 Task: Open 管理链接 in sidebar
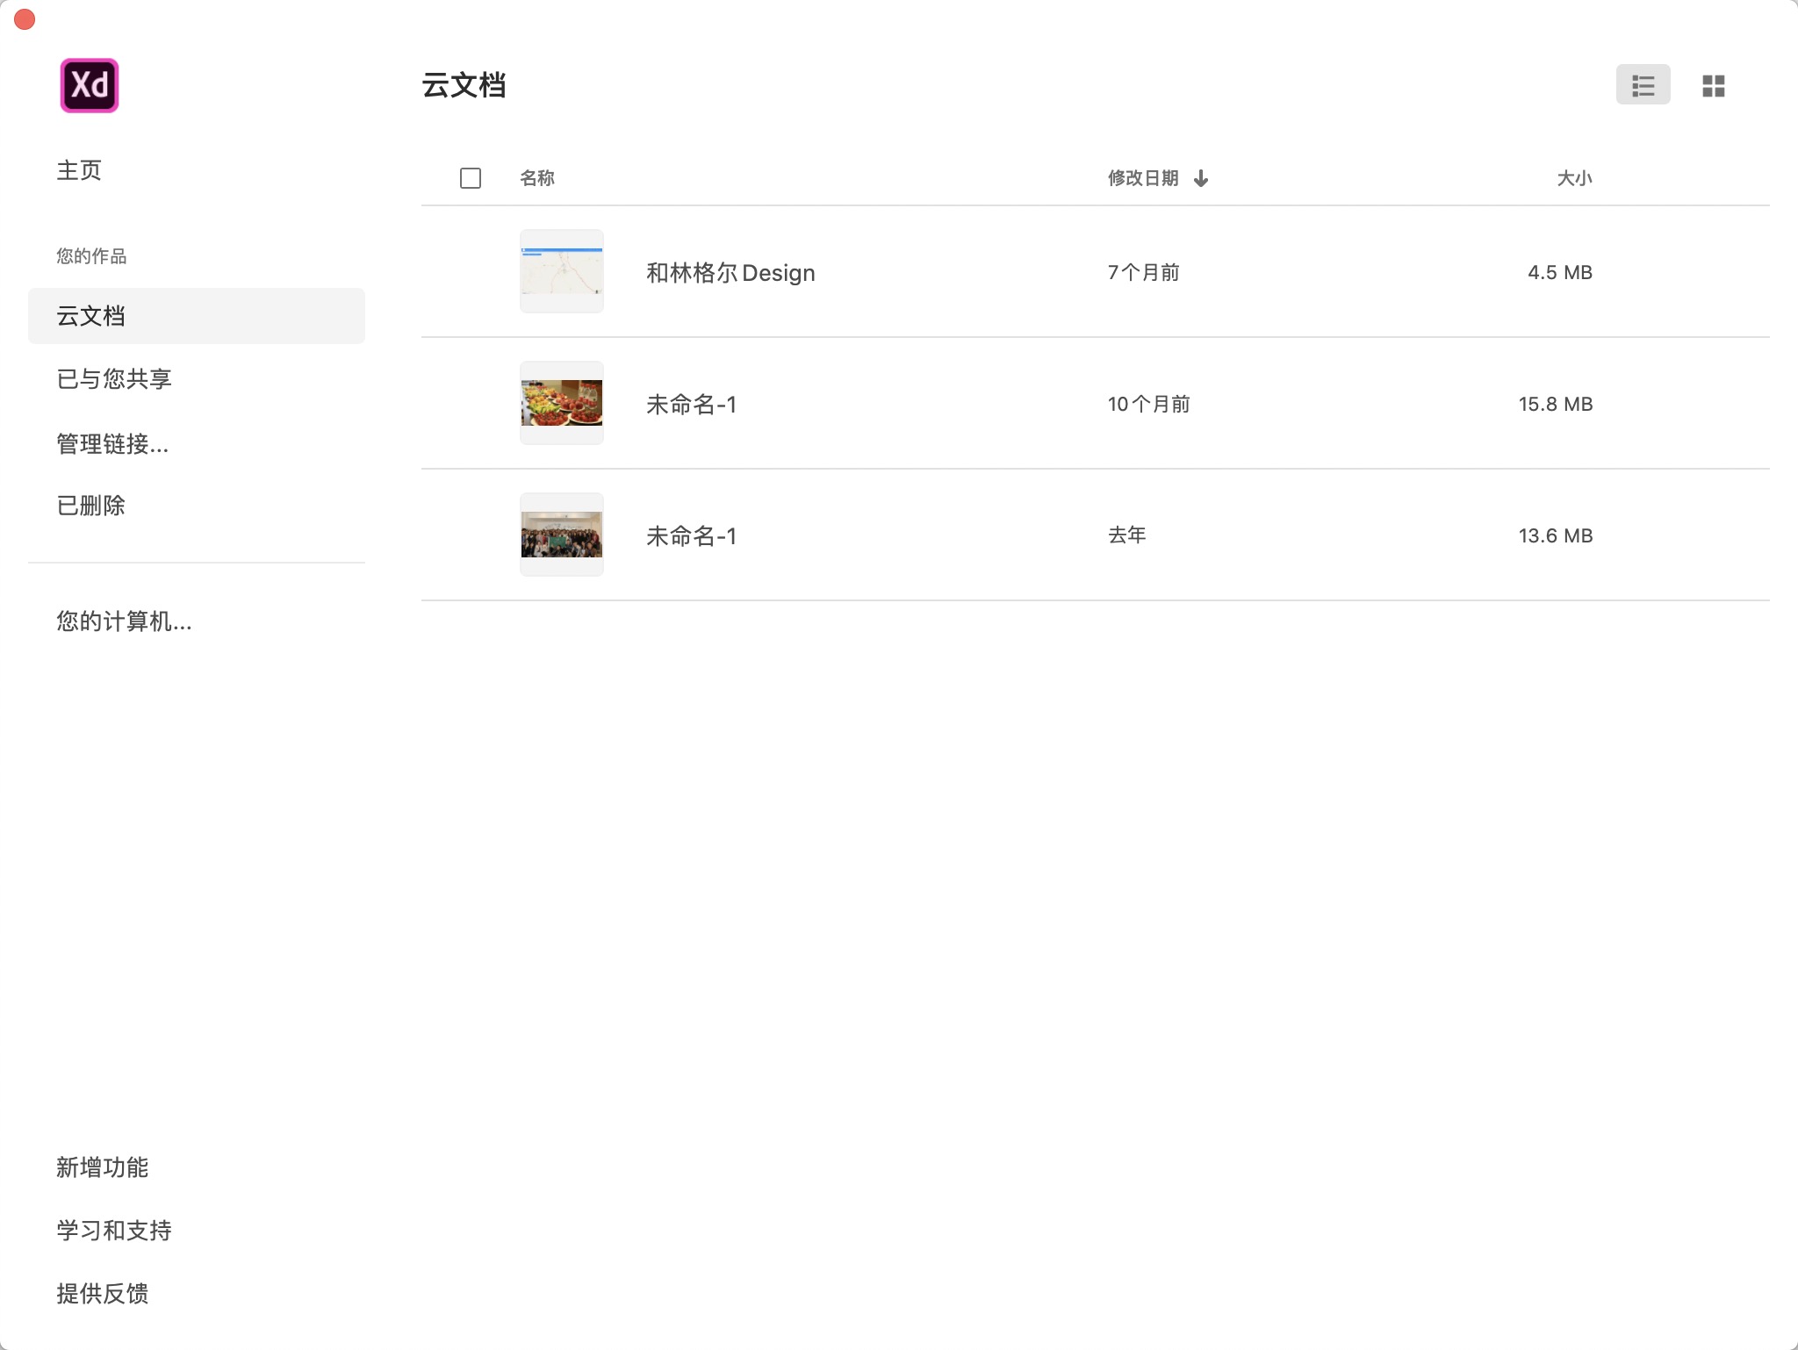[112, 444]
